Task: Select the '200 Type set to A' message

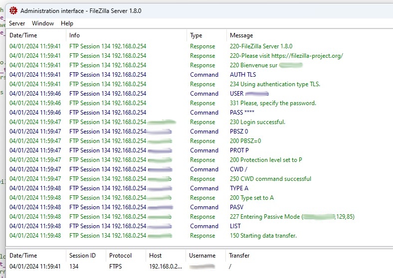Action: pos(252,198)
